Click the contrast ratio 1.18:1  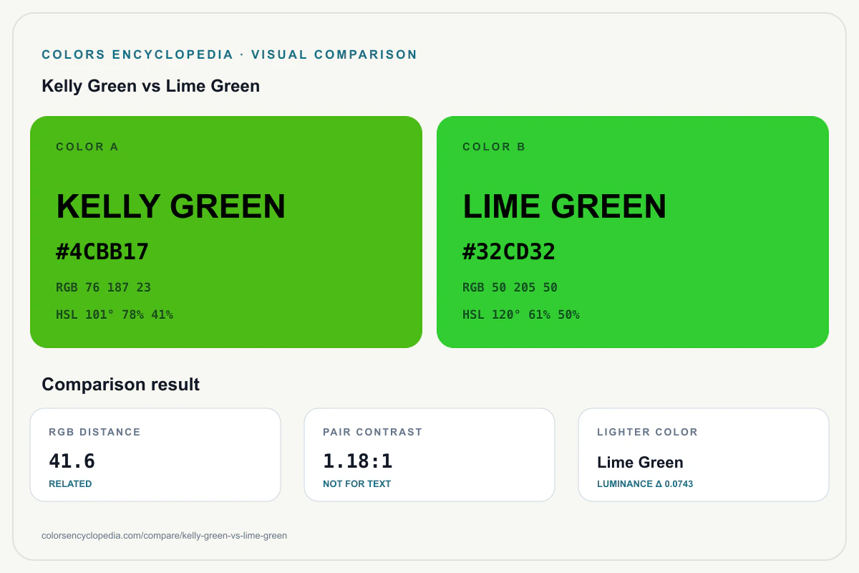[358, 461]
